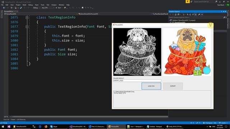Click Show All Files icon in Solution Explorer
The height and width of the screenshot is (129, 230).
coord(195,15)
